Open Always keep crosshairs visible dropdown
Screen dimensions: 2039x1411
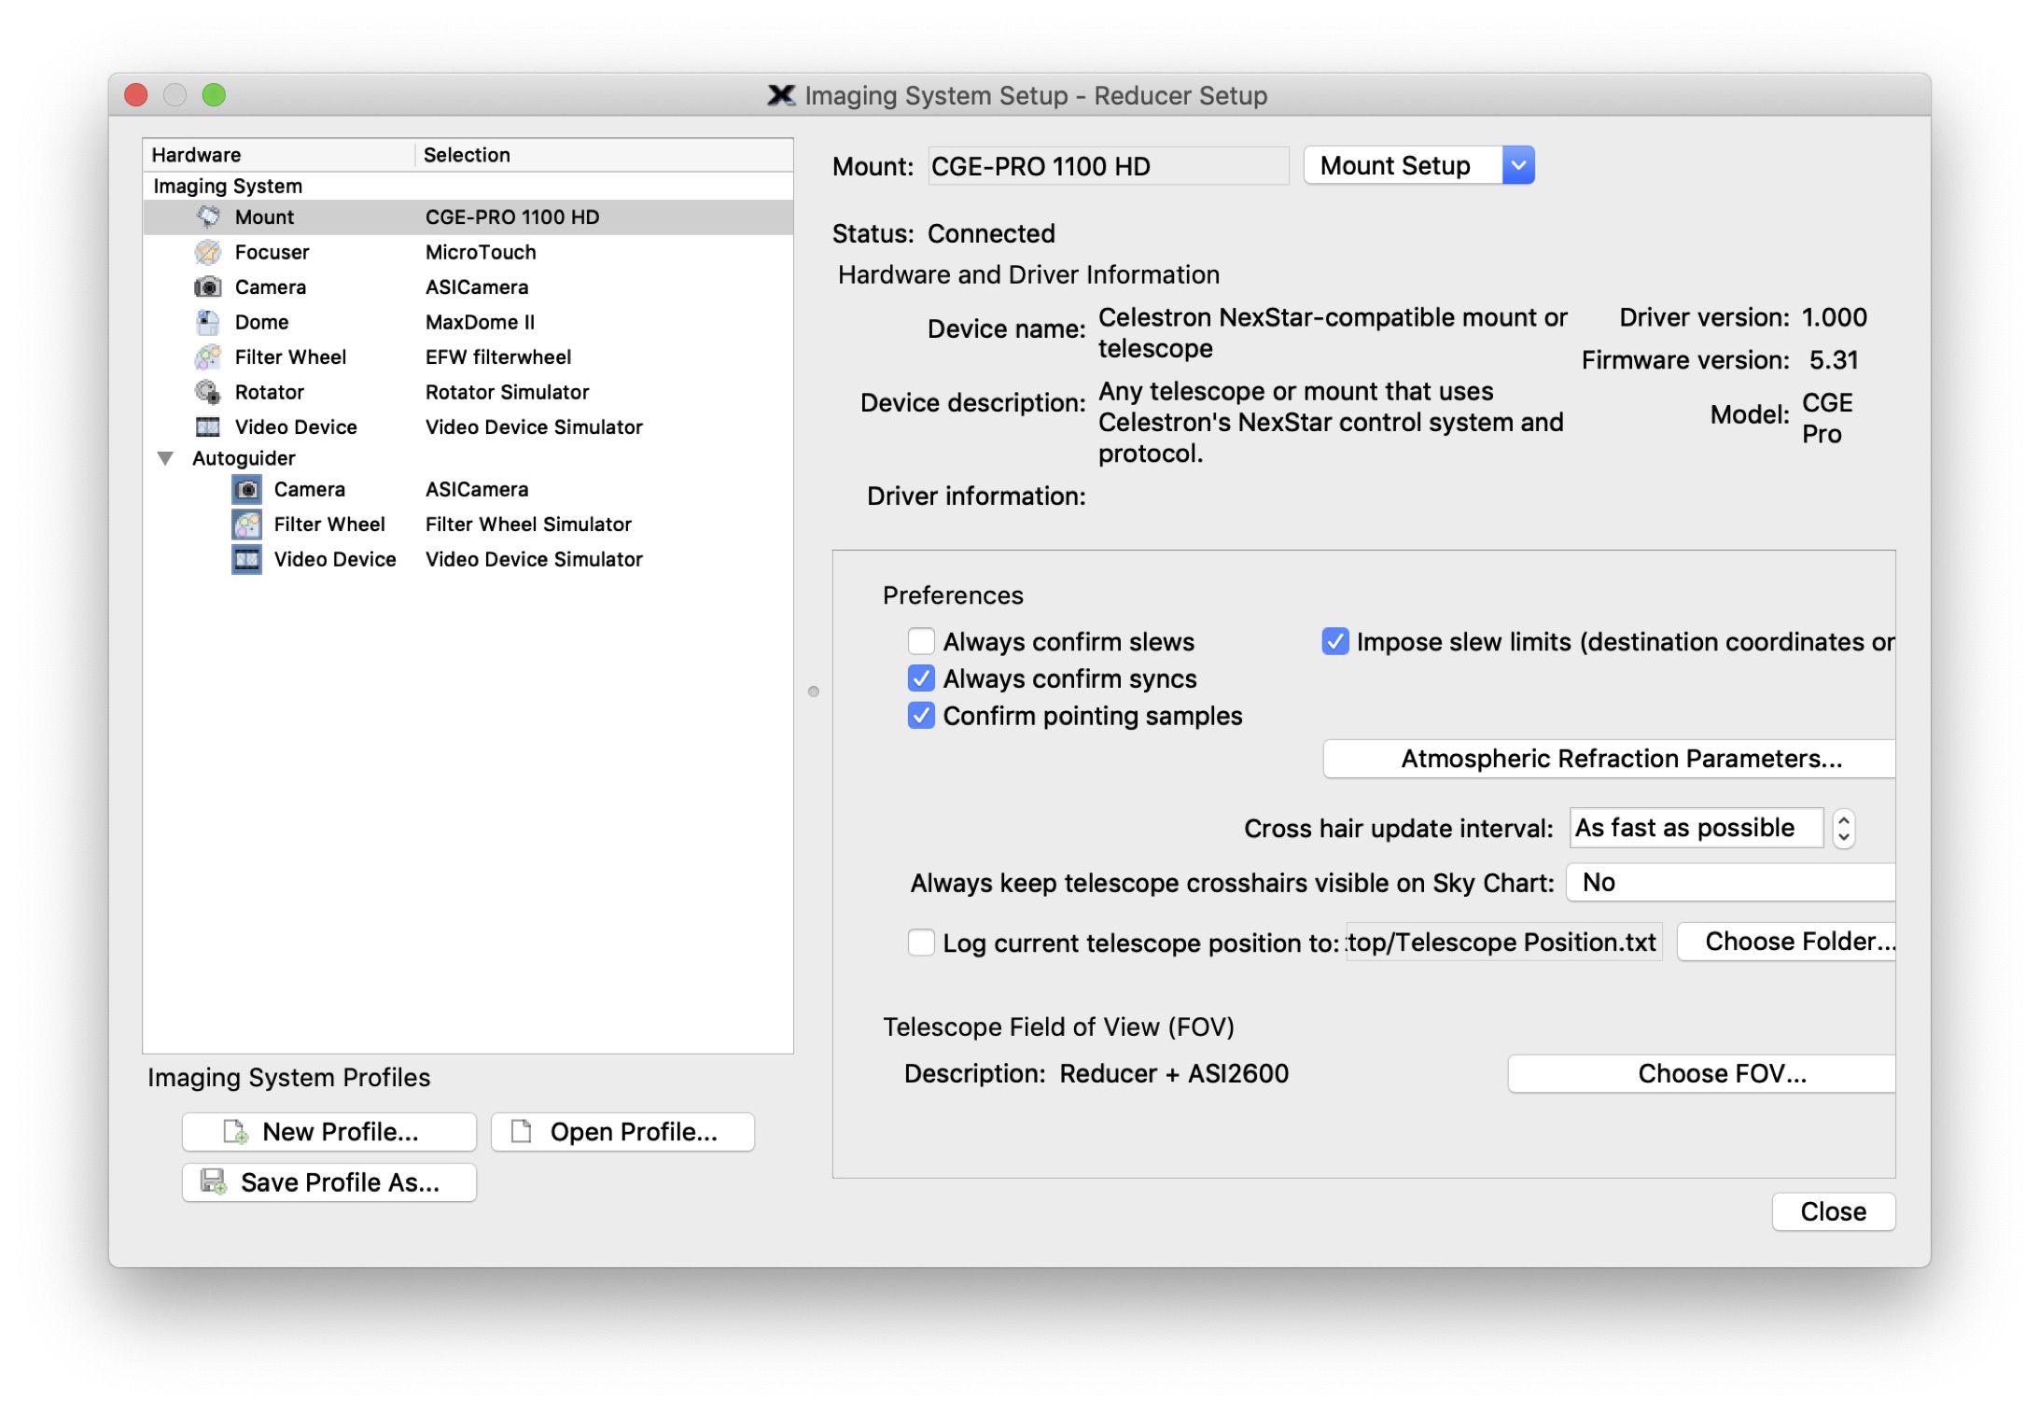tap(1732, 883)
